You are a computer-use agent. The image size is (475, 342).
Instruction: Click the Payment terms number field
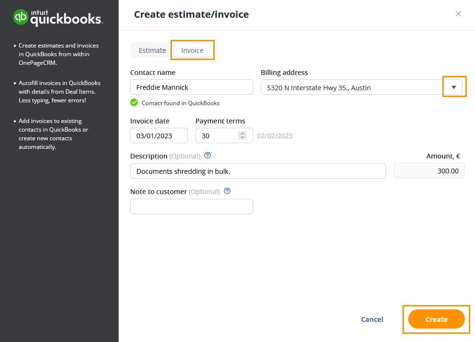(x=217, y=136)
